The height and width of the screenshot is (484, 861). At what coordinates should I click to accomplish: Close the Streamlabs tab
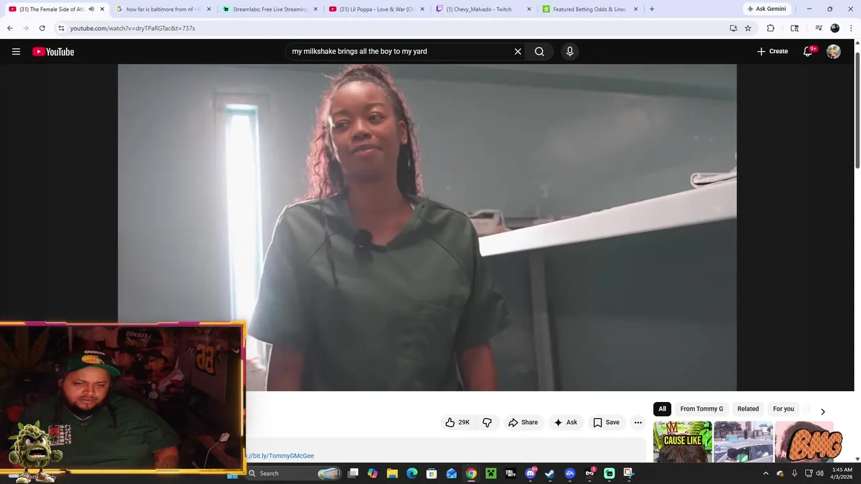[315, 9]
